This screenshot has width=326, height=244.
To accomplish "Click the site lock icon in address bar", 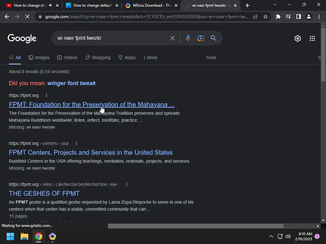I will point(40,17).
